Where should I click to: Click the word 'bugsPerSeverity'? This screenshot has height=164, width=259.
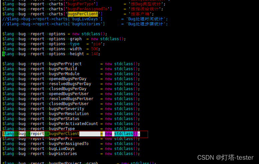point(66,109)
